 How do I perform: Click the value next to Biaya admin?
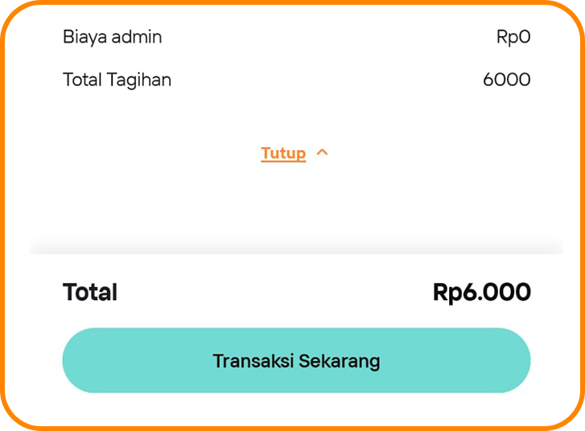pos(513,37)
